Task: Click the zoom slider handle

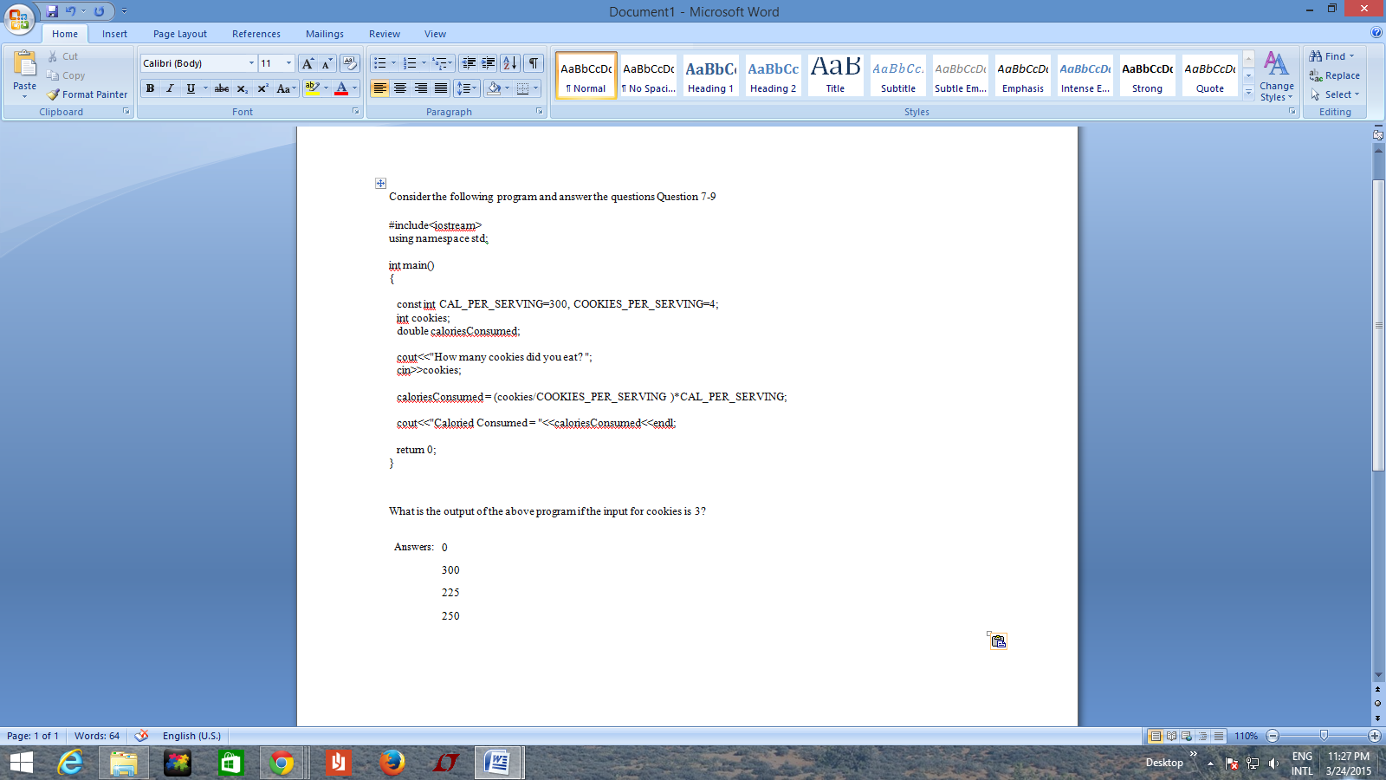Action: pos(1324,736)
